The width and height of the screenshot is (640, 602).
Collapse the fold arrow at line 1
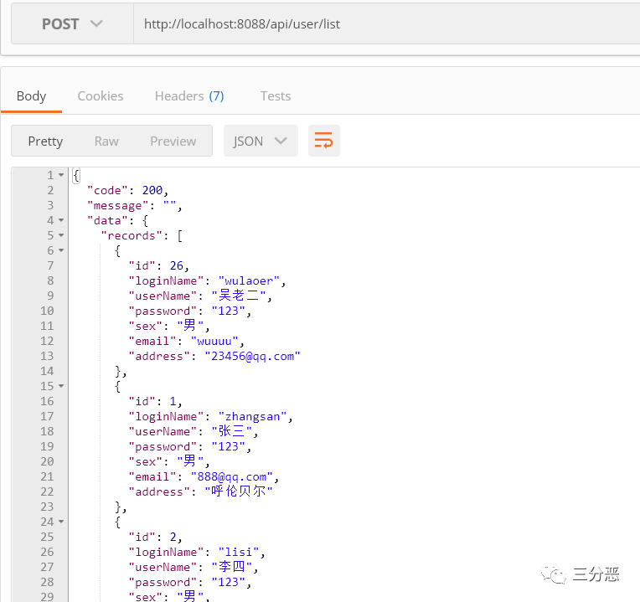click(x=61, y=175)
